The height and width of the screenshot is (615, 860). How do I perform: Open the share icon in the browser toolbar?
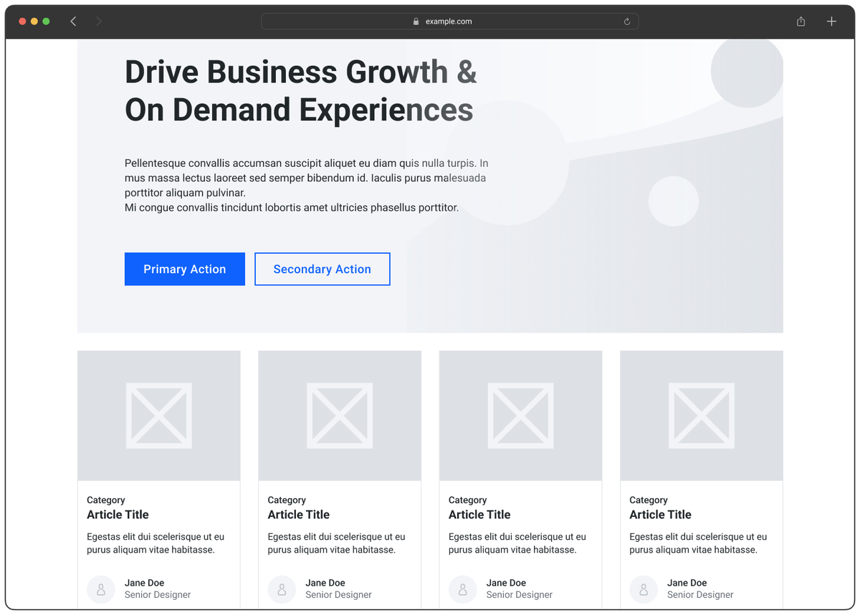(x=801, y=22)
